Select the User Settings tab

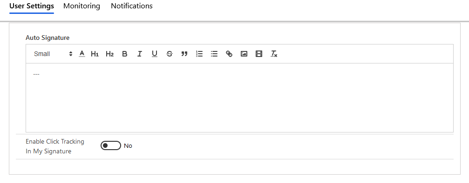pyautogui.click(x=32, y=6)
